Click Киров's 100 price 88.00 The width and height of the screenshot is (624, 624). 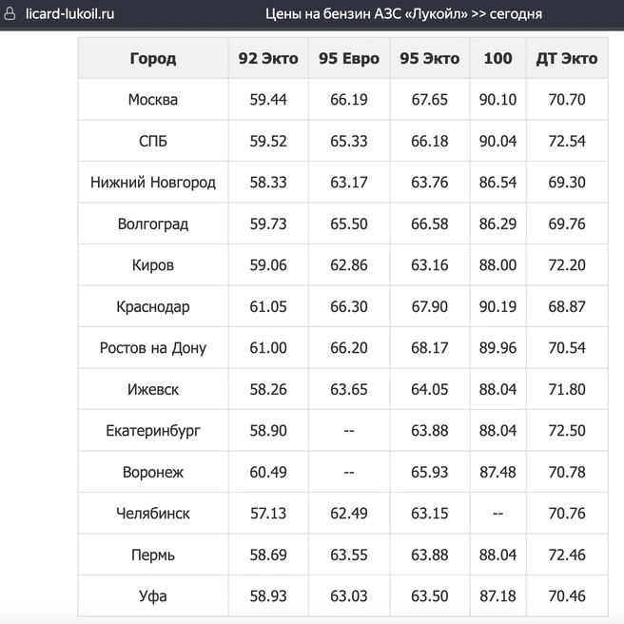(x=497, y=265)
